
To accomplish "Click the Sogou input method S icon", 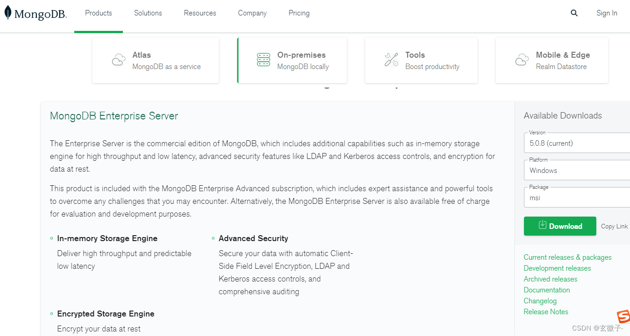I will [x=623, y=316].
